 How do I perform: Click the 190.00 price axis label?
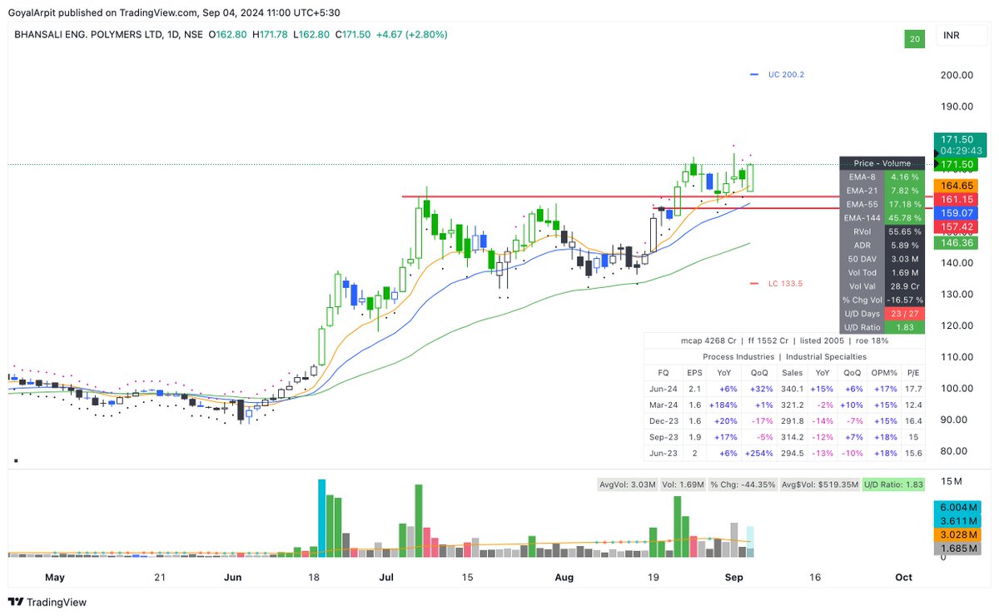click(957, 107)
